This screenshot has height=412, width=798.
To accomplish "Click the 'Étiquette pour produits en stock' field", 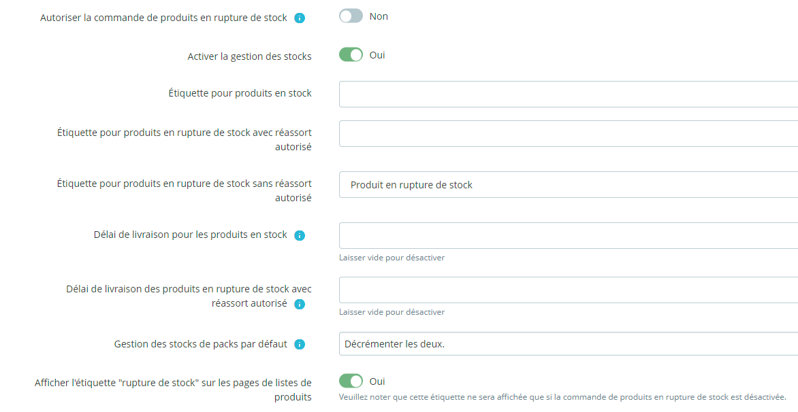I will 568,94.
